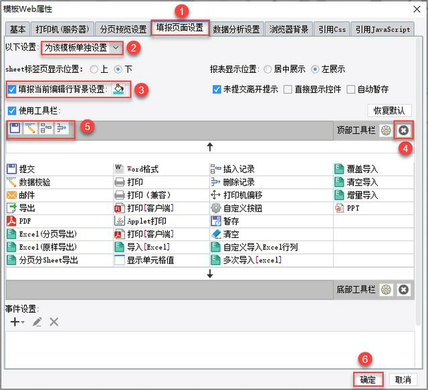Select 暂存 tool

225,221
